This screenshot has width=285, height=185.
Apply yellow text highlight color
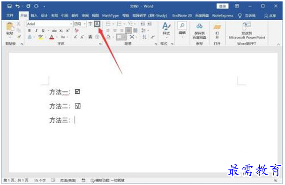point(40,37)
